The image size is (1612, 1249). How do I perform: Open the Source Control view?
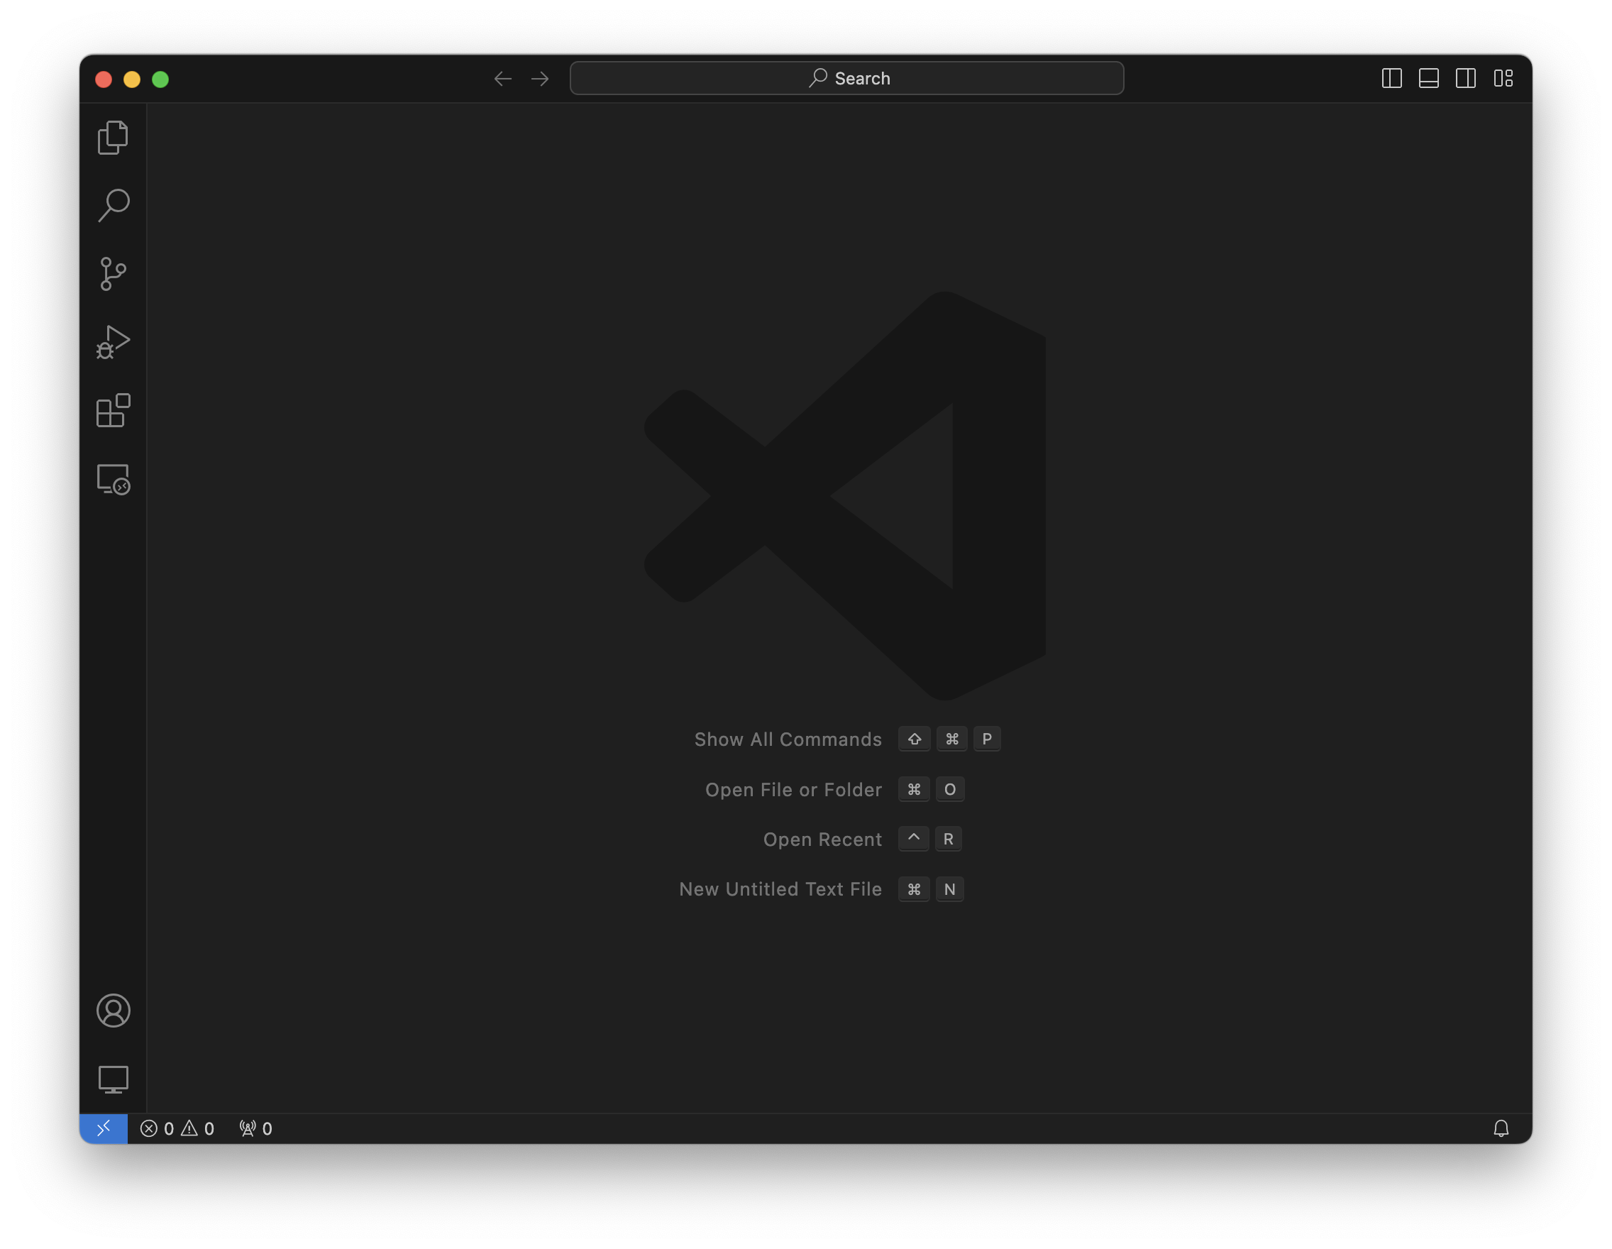113,273
